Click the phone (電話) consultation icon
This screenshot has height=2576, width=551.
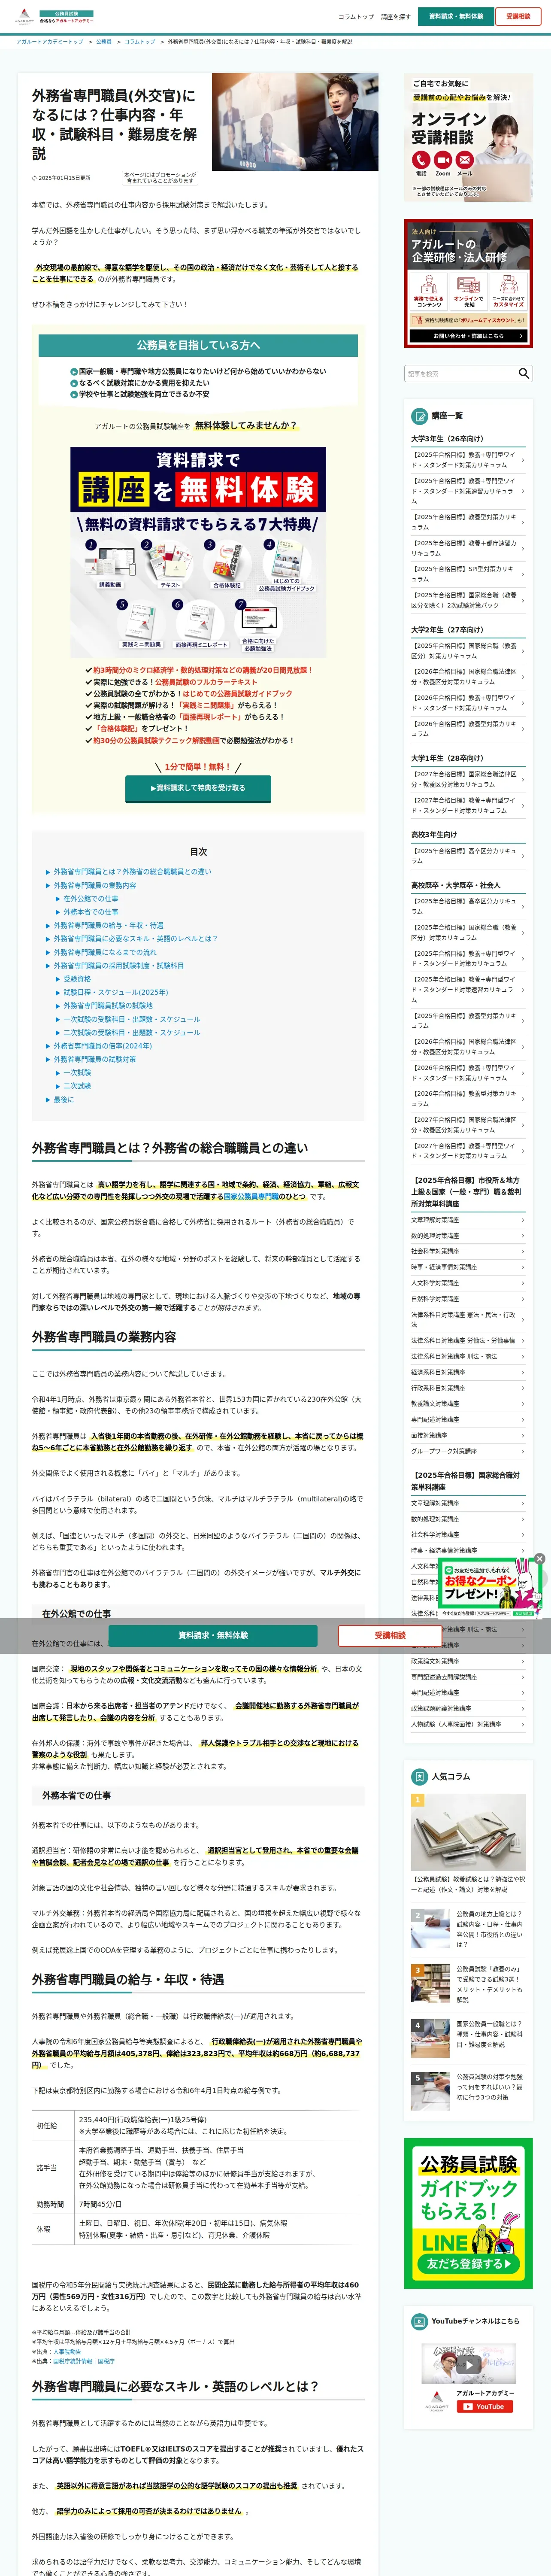(421, 160)
